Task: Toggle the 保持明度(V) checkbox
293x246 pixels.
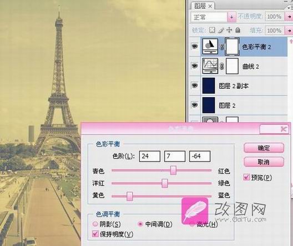Action: (x=95, y=234)
